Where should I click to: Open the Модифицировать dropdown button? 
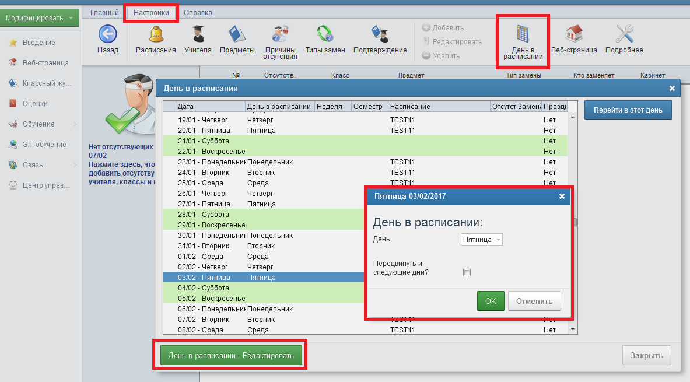coord(40,18)
